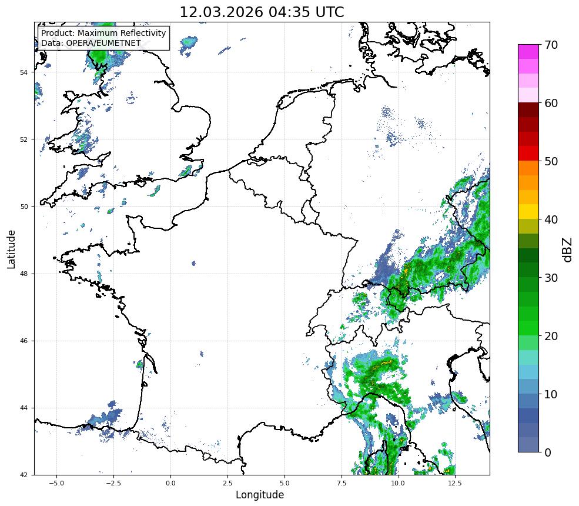Click the "Product: Maximum Reflectivity" legend line
Viewport: 579px width, 506px height.
point(103,33)
